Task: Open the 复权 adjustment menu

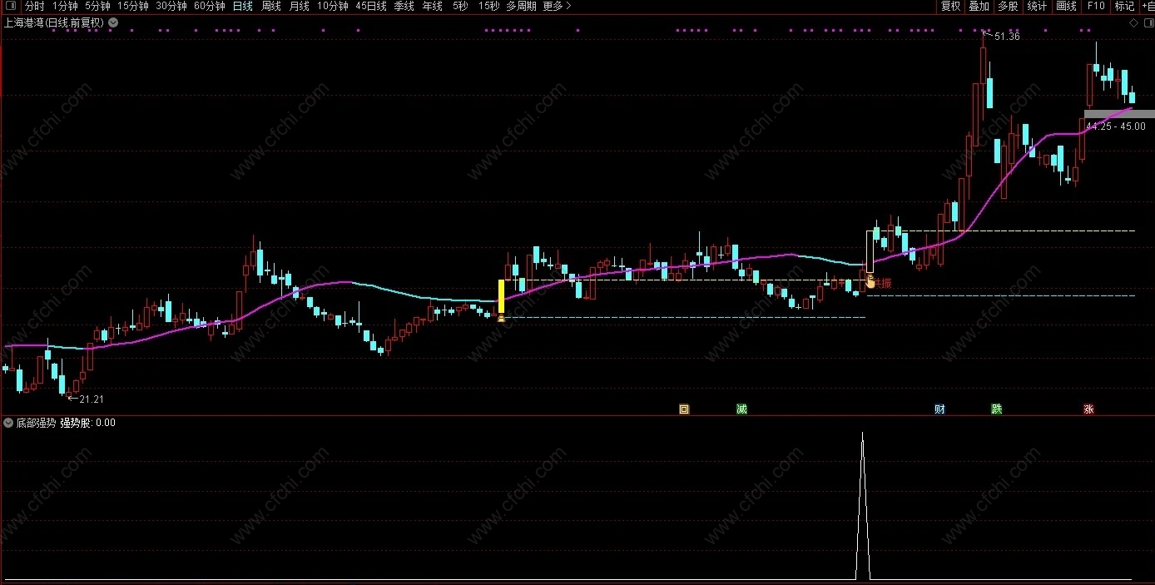Action: [950, 6]
